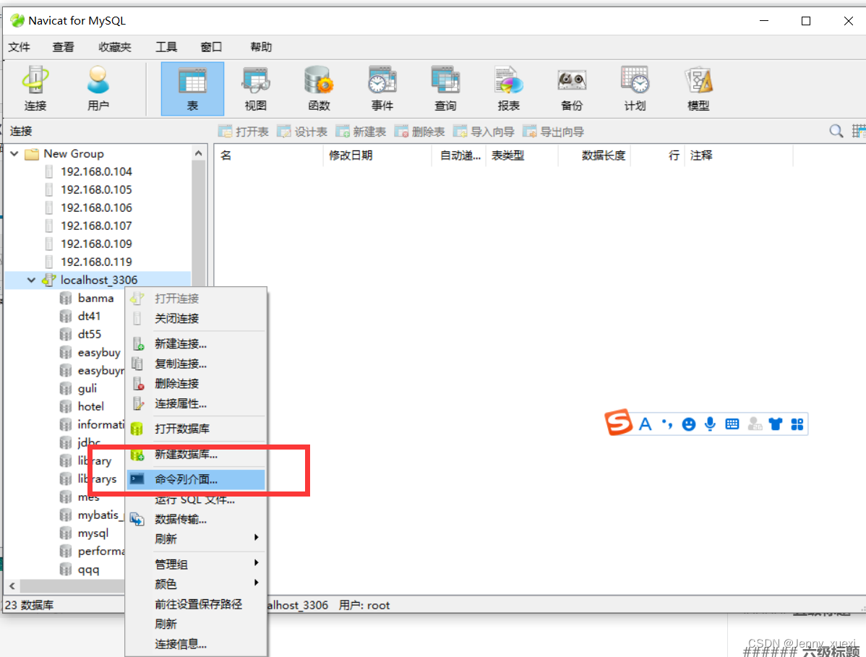Open the 事件 events icon

[382, 88]
